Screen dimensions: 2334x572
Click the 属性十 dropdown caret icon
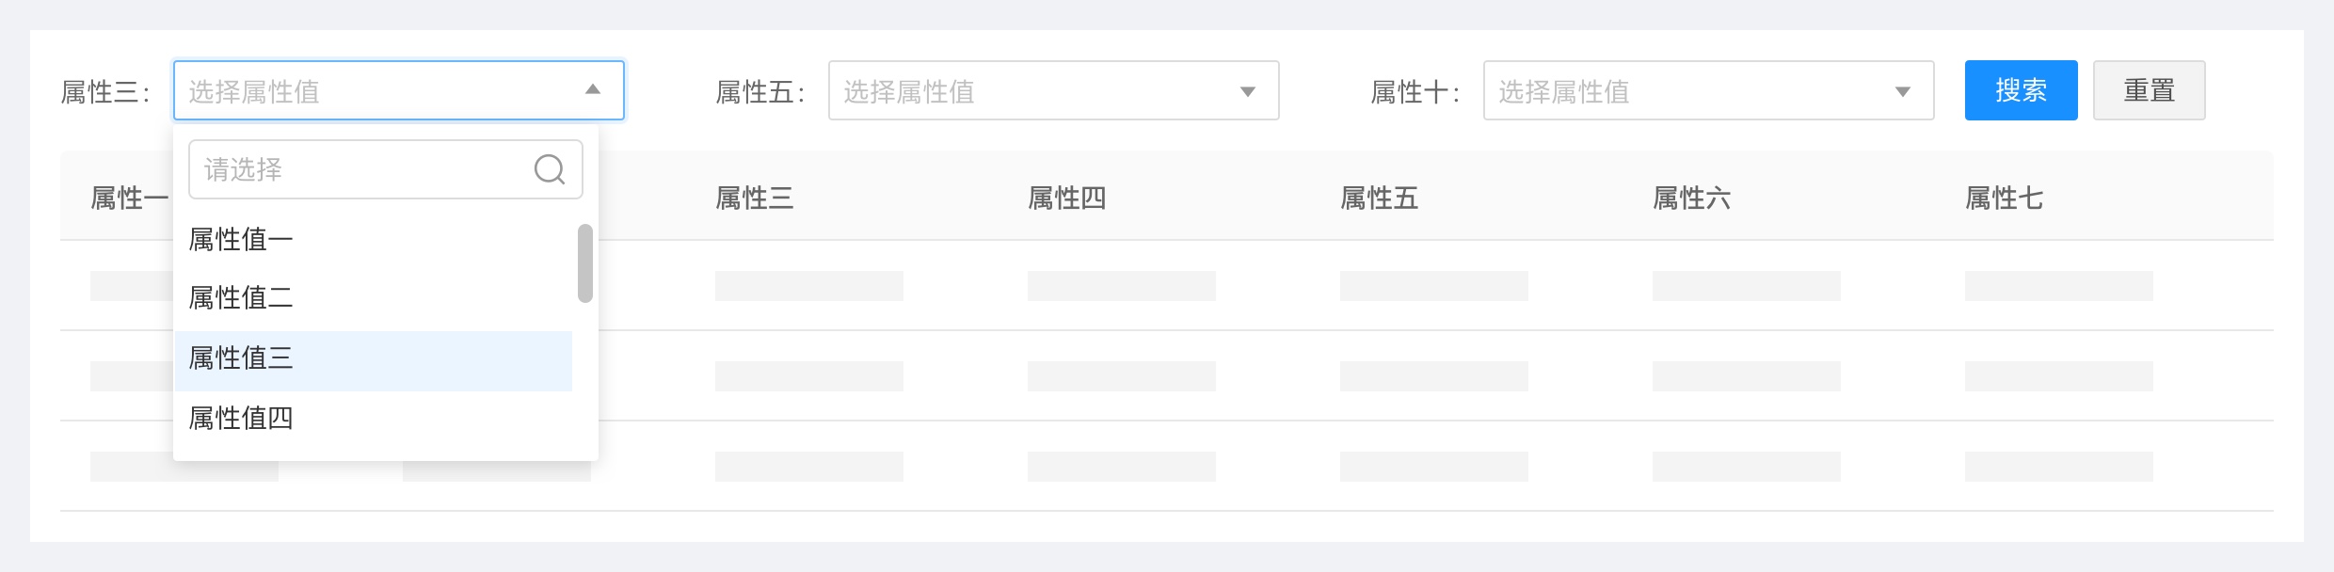tap(1903, 91)
